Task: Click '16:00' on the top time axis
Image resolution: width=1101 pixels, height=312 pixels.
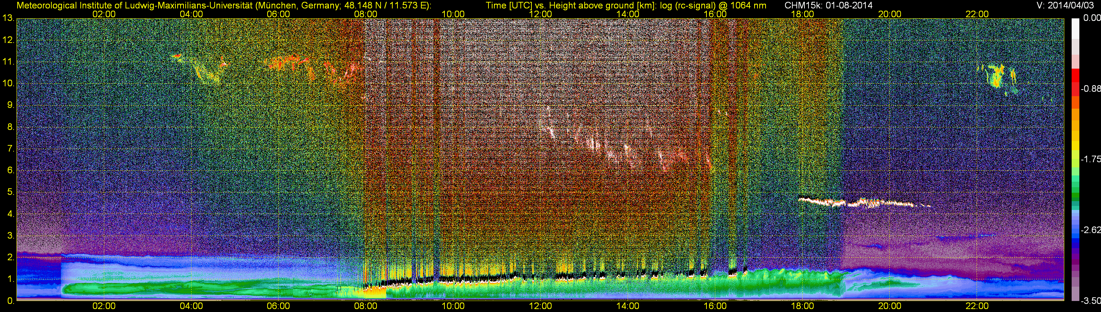Action: [x=715, y=14]
